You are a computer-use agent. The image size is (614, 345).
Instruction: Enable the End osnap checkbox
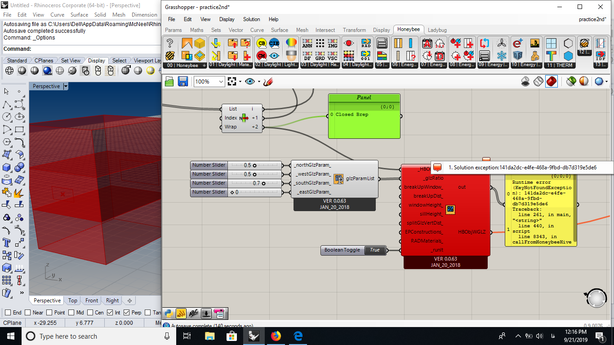point(8,313)
